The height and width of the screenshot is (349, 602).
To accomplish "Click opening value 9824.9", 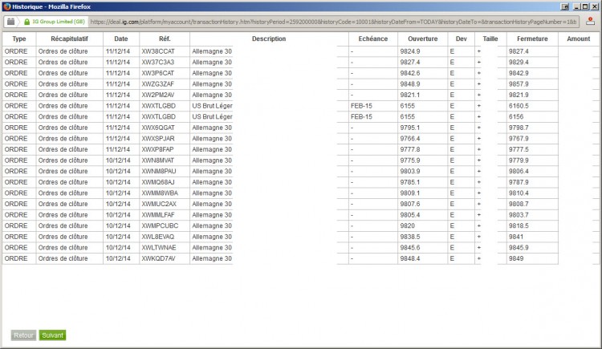I will tap(410, 51).
